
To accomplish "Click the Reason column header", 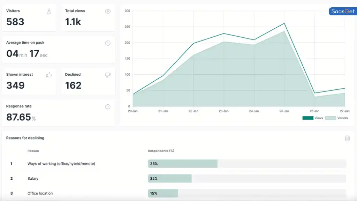I will click(x=33, y=151).
